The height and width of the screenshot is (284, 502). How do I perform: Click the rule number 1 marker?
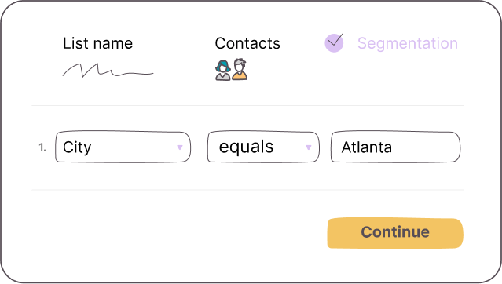click(42, 147)
